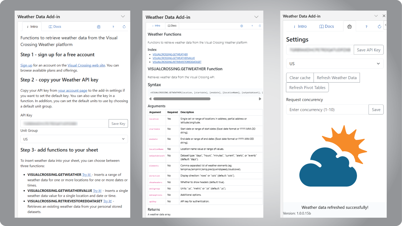This screenshot has width=402, height=226.
Task: Click the Enter concurrency input field
Action: [327, 109]
